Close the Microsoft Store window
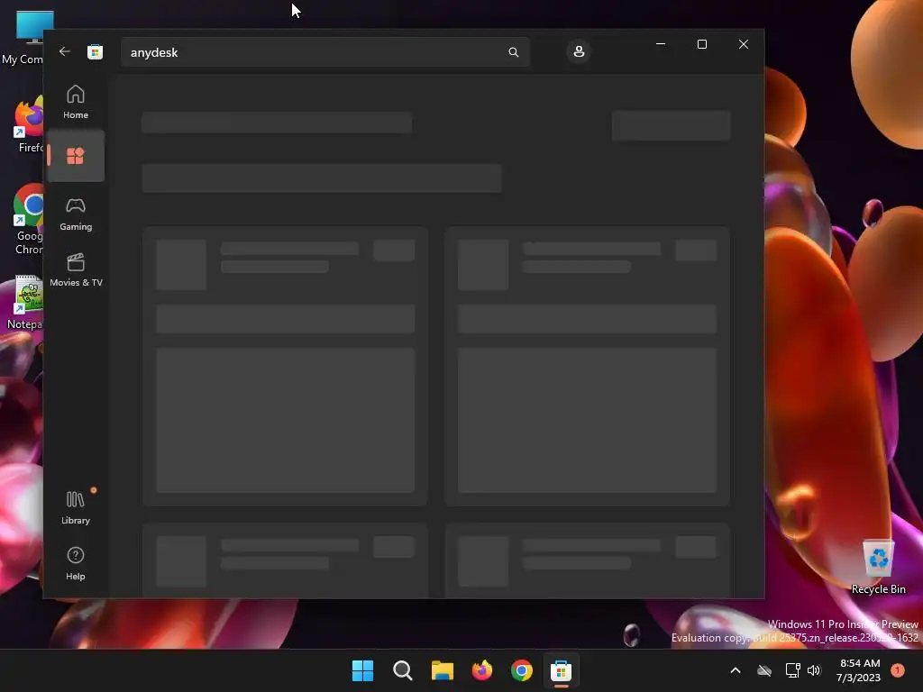The image size is (923, 692). pos(744,44)
